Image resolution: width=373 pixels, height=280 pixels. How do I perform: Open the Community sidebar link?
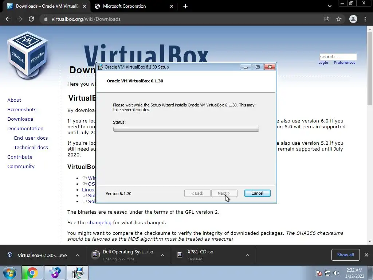21,167
